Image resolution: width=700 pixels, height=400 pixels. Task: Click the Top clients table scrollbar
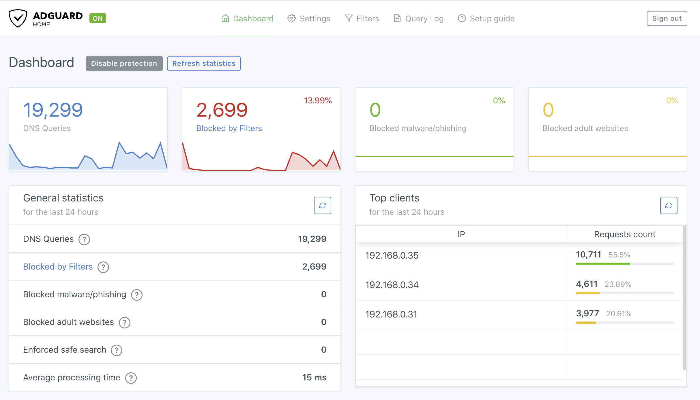click(684, 297)
